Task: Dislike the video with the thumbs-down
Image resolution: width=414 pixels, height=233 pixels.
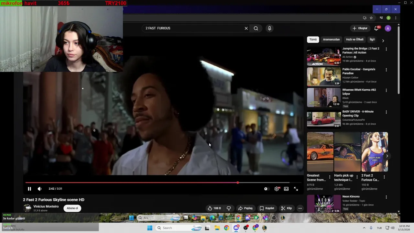Action: click(x=229, y=208)
